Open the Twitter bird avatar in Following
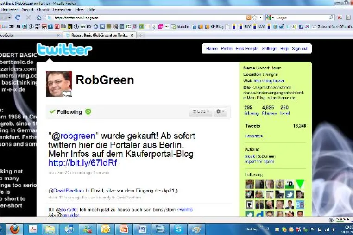Viewport: 353px width, 235px height. (290, 194)
